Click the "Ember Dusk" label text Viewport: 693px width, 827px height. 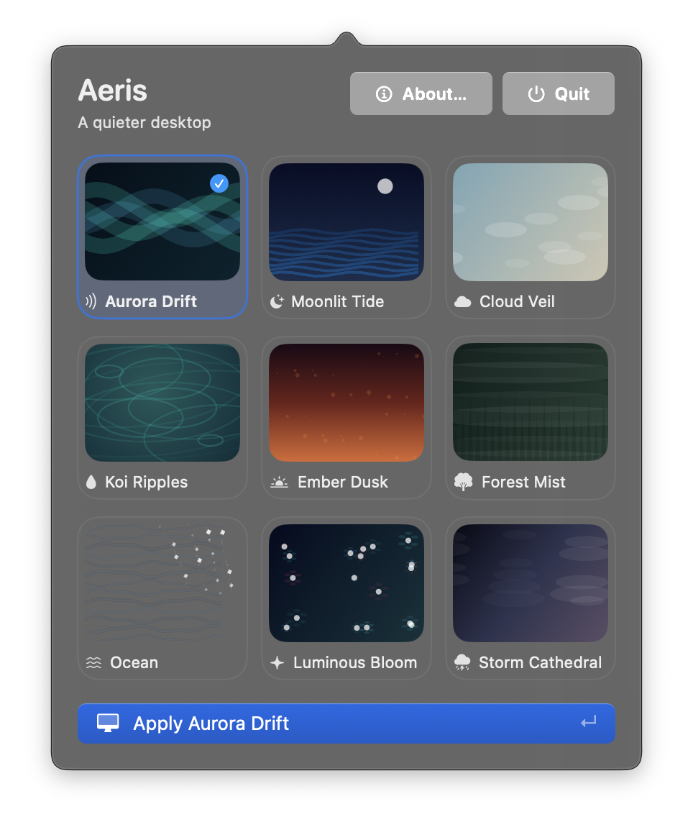tap(343, 482)
